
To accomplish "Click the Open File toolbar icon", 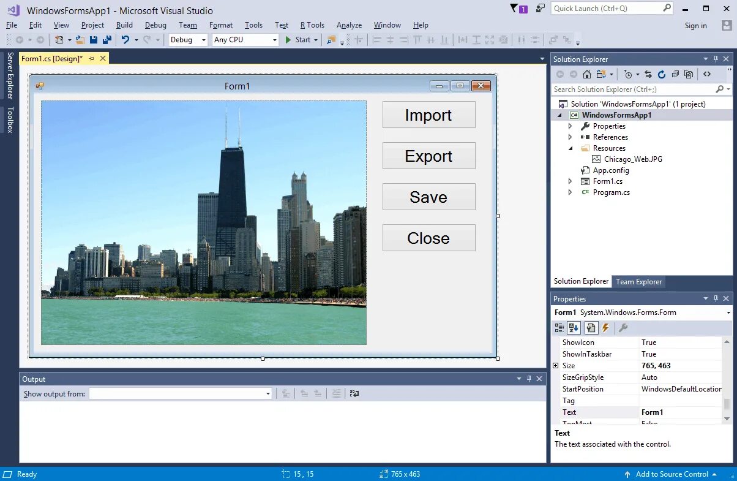I will (x=80, y=40).
